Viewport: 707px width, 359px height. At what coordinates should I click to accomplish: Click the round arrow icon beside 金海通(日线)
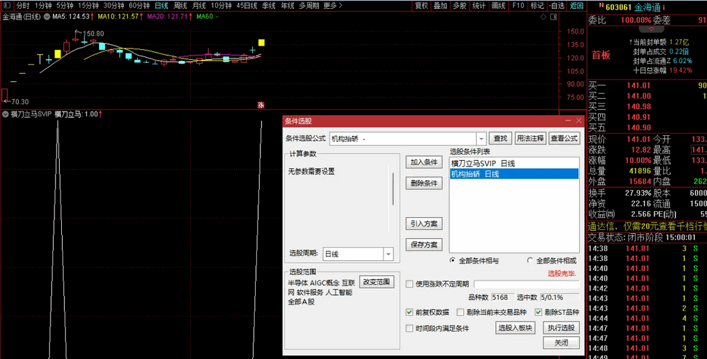click(x=46, y=17)
